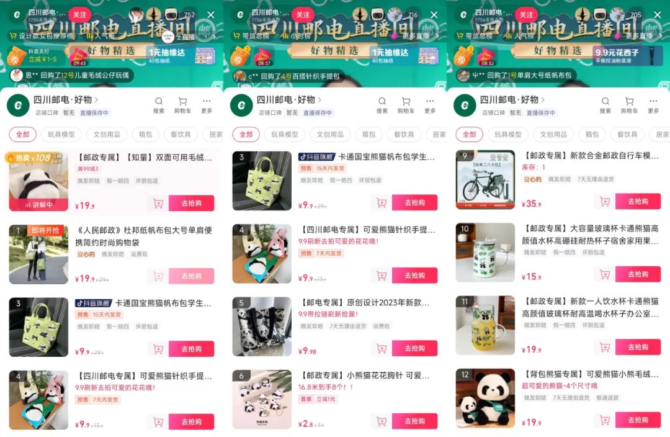
Task: Tap cart icon beside 小熊猫花花胸针 listing
Action: 381,421
